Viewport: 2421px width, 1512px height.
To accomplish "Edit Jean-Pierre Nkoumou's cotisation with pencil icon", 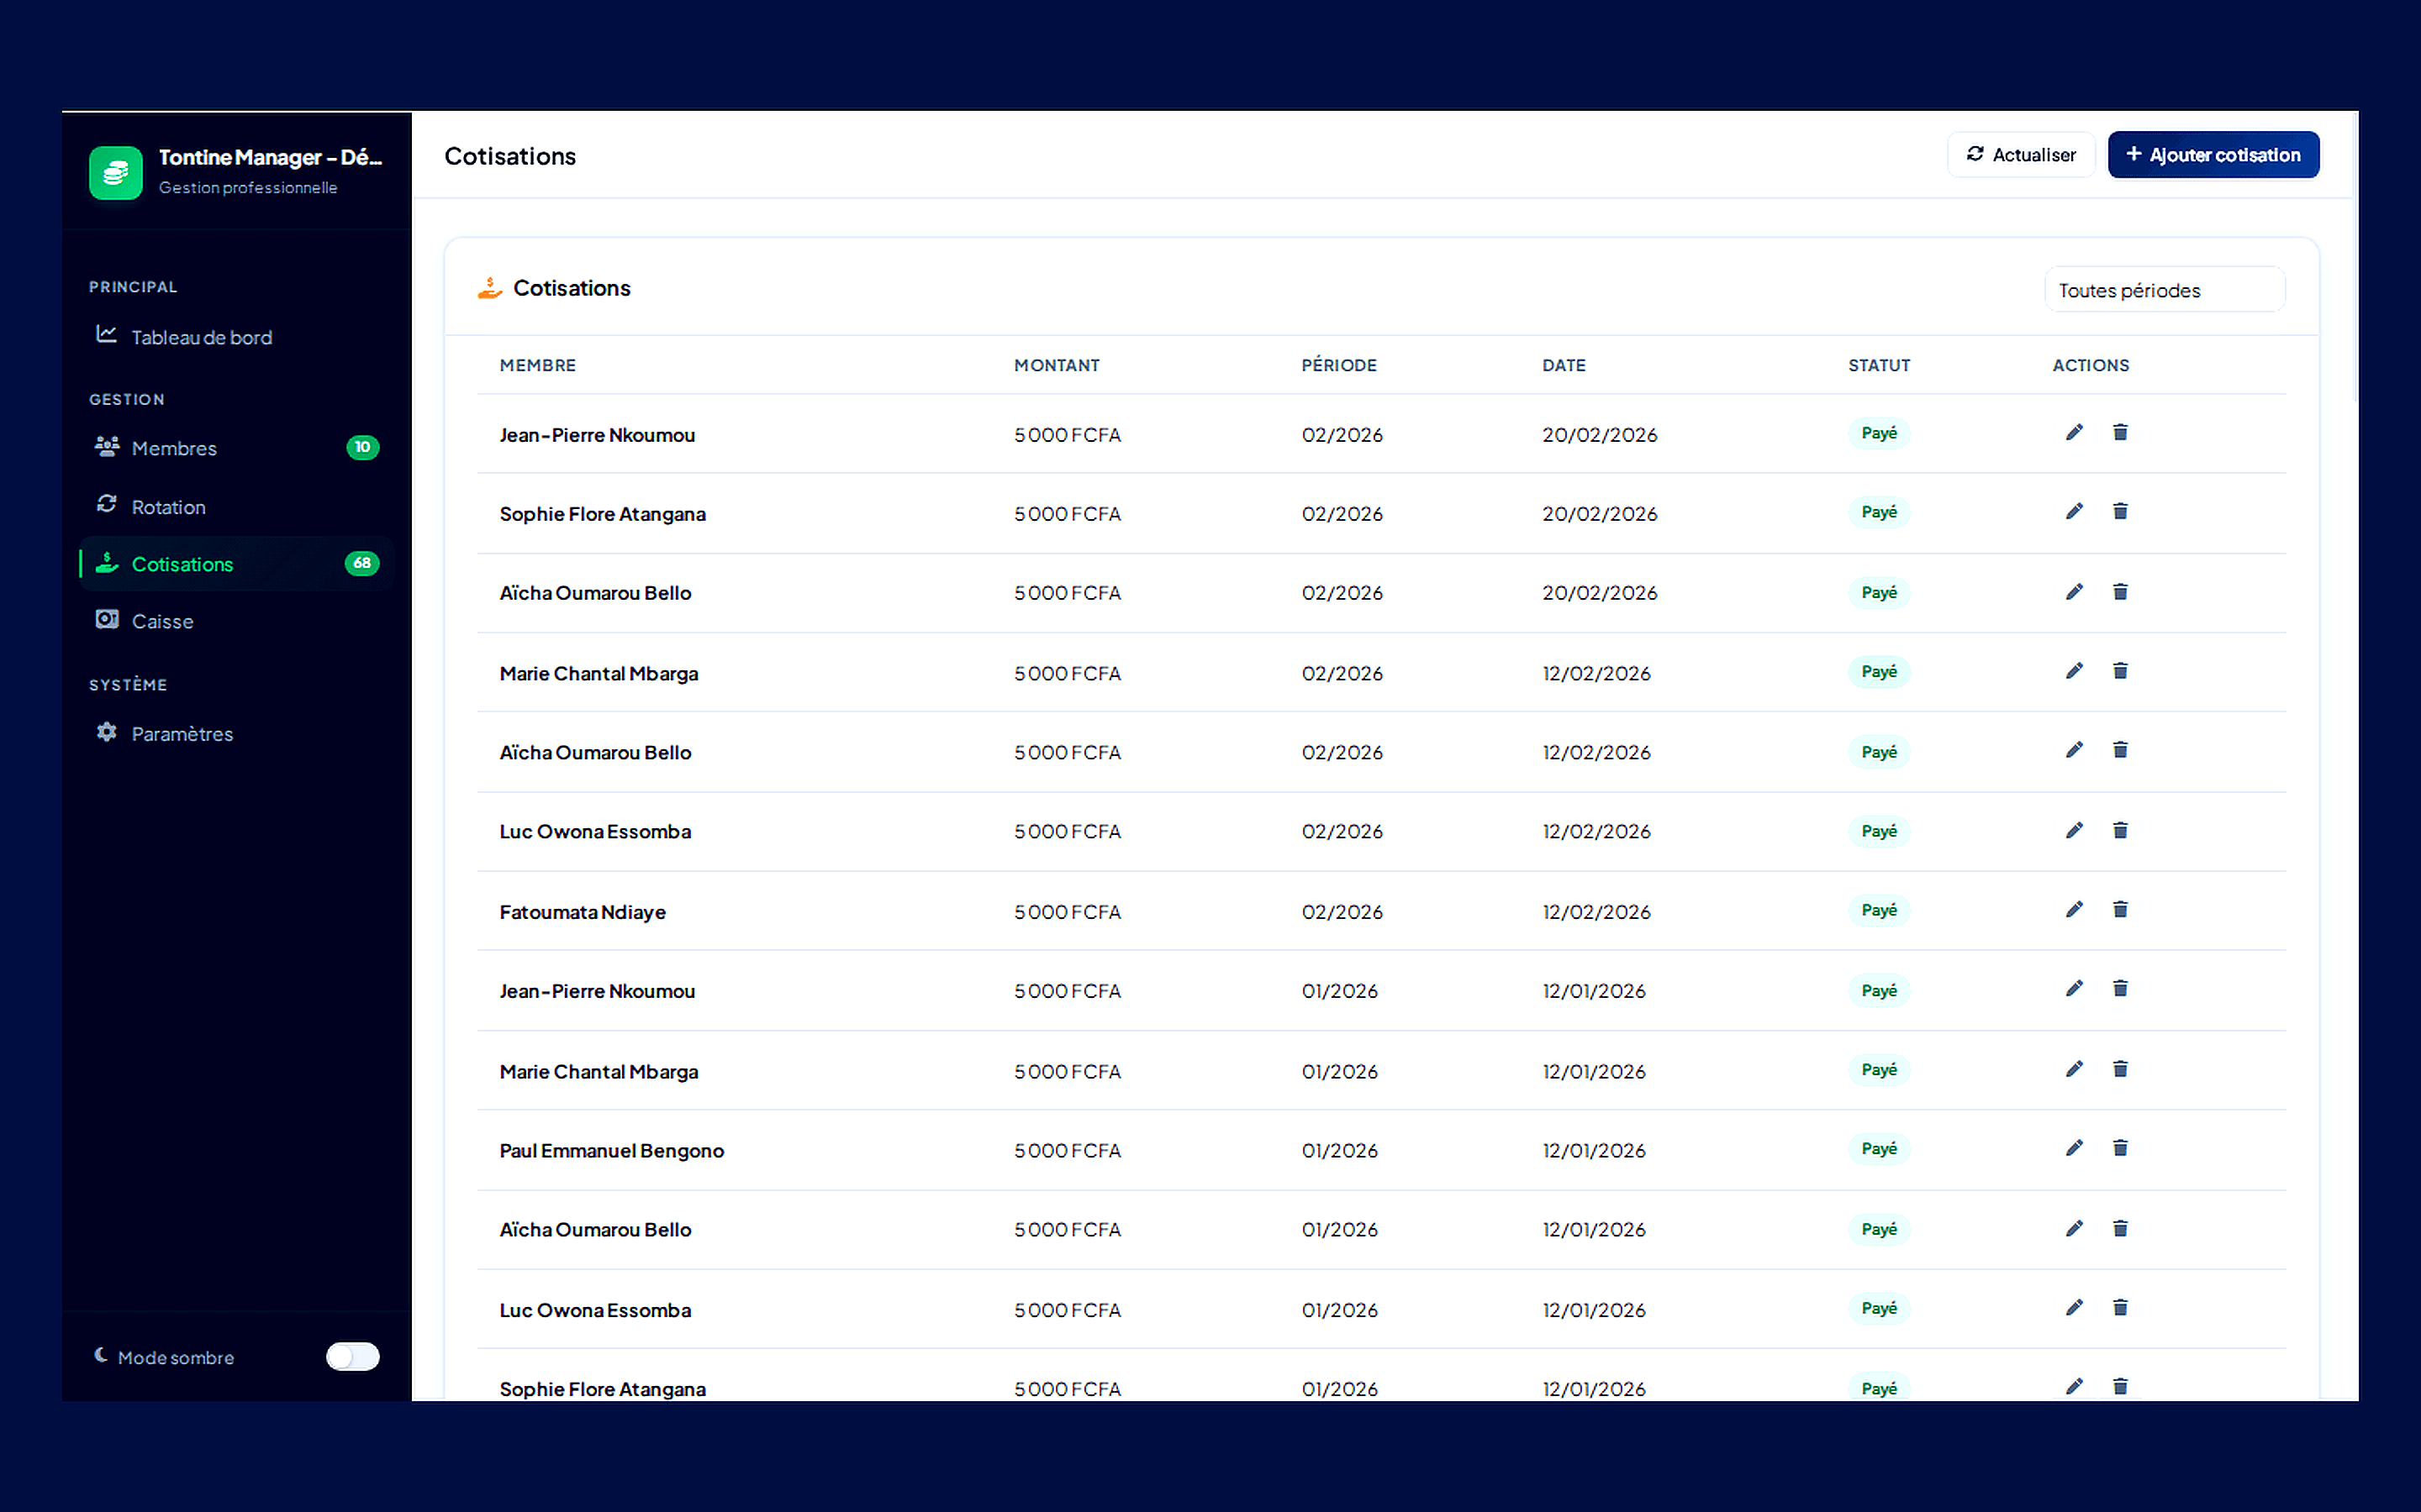I will coord(2073,432).
